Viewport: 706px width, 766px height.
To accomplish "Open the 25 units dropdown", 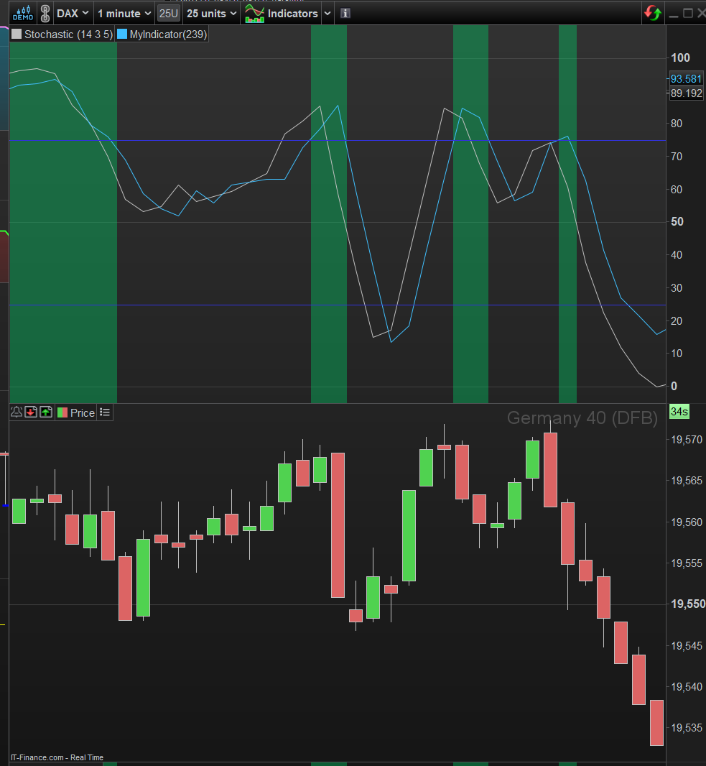I will pyautogui.click(x=211, y=13).
